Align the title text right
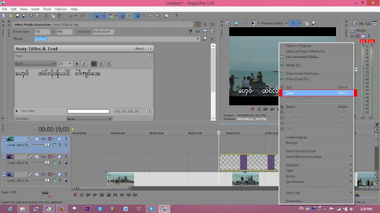Screen dimensions: 380x213 108,64
